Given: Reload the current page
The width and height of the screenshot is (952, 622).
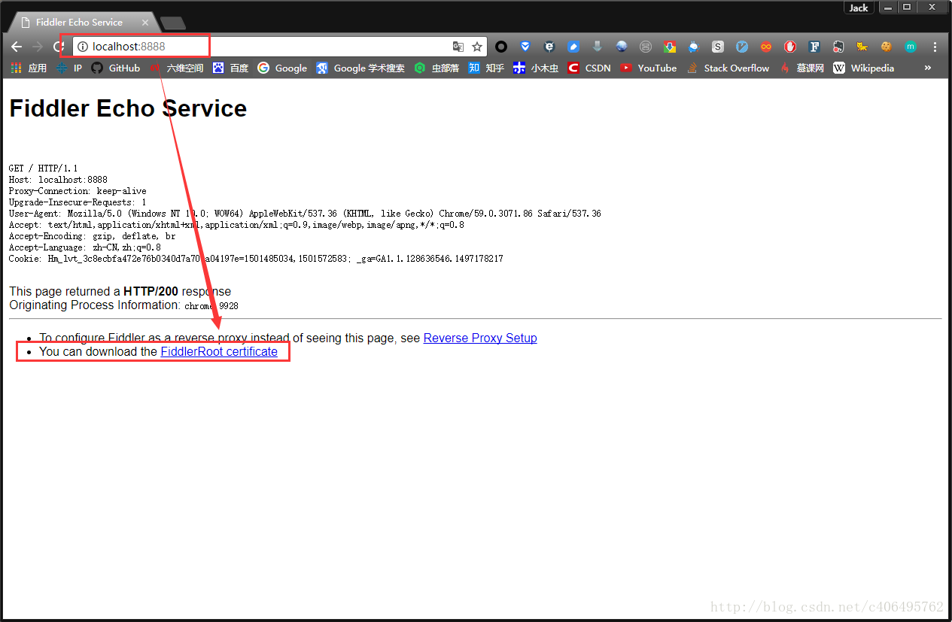Looking at the screenshot, I should point(57,47).
